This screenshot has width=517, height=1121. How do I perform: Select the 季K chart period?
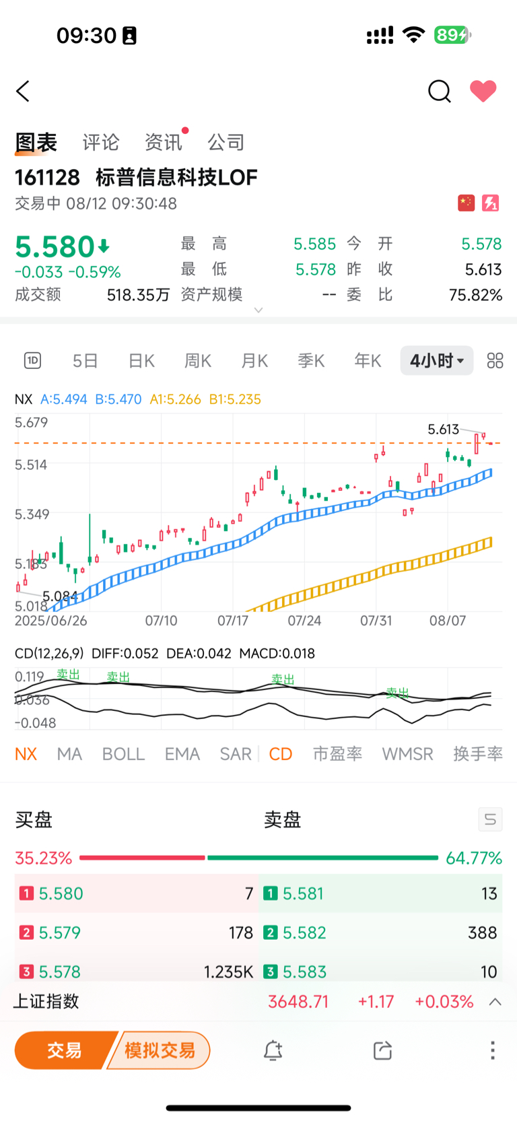click(312, 361)
